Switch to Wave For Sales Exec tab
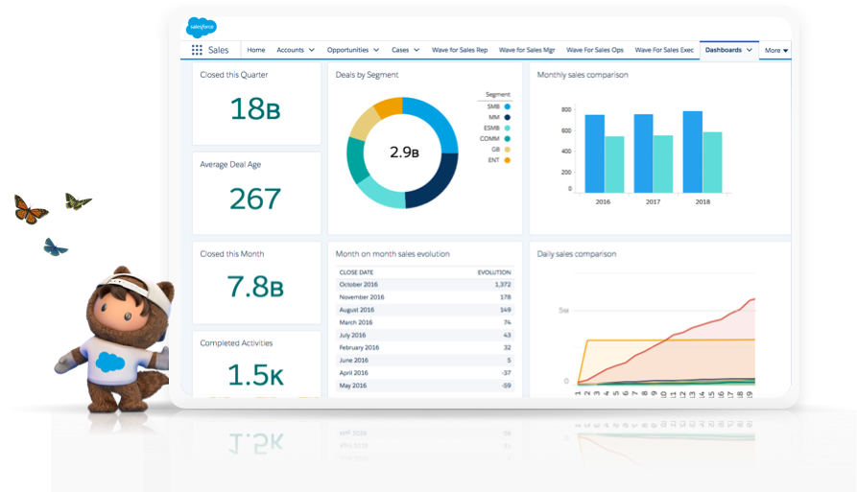Image resolution: width=857 pixels, height=492 pixels. 664,50
